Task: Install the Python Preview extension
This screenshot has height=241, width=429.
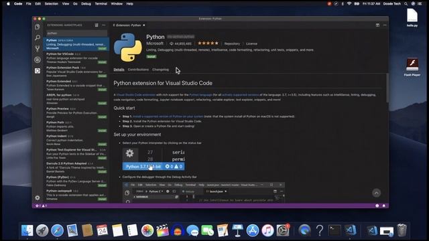Action: [103, 117]
